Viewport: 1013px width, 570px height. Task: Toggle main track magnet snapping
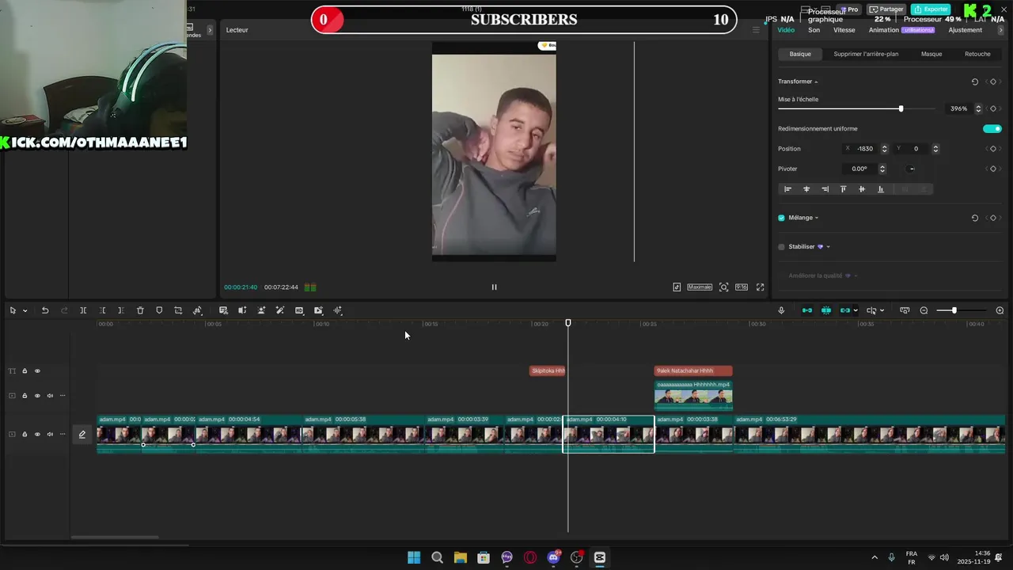(x=806, y=310)
